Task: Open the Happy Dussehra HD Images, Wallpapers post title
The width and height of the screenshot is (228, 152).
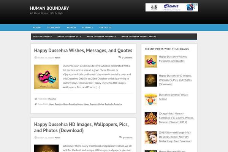Action: click(81, 127)
